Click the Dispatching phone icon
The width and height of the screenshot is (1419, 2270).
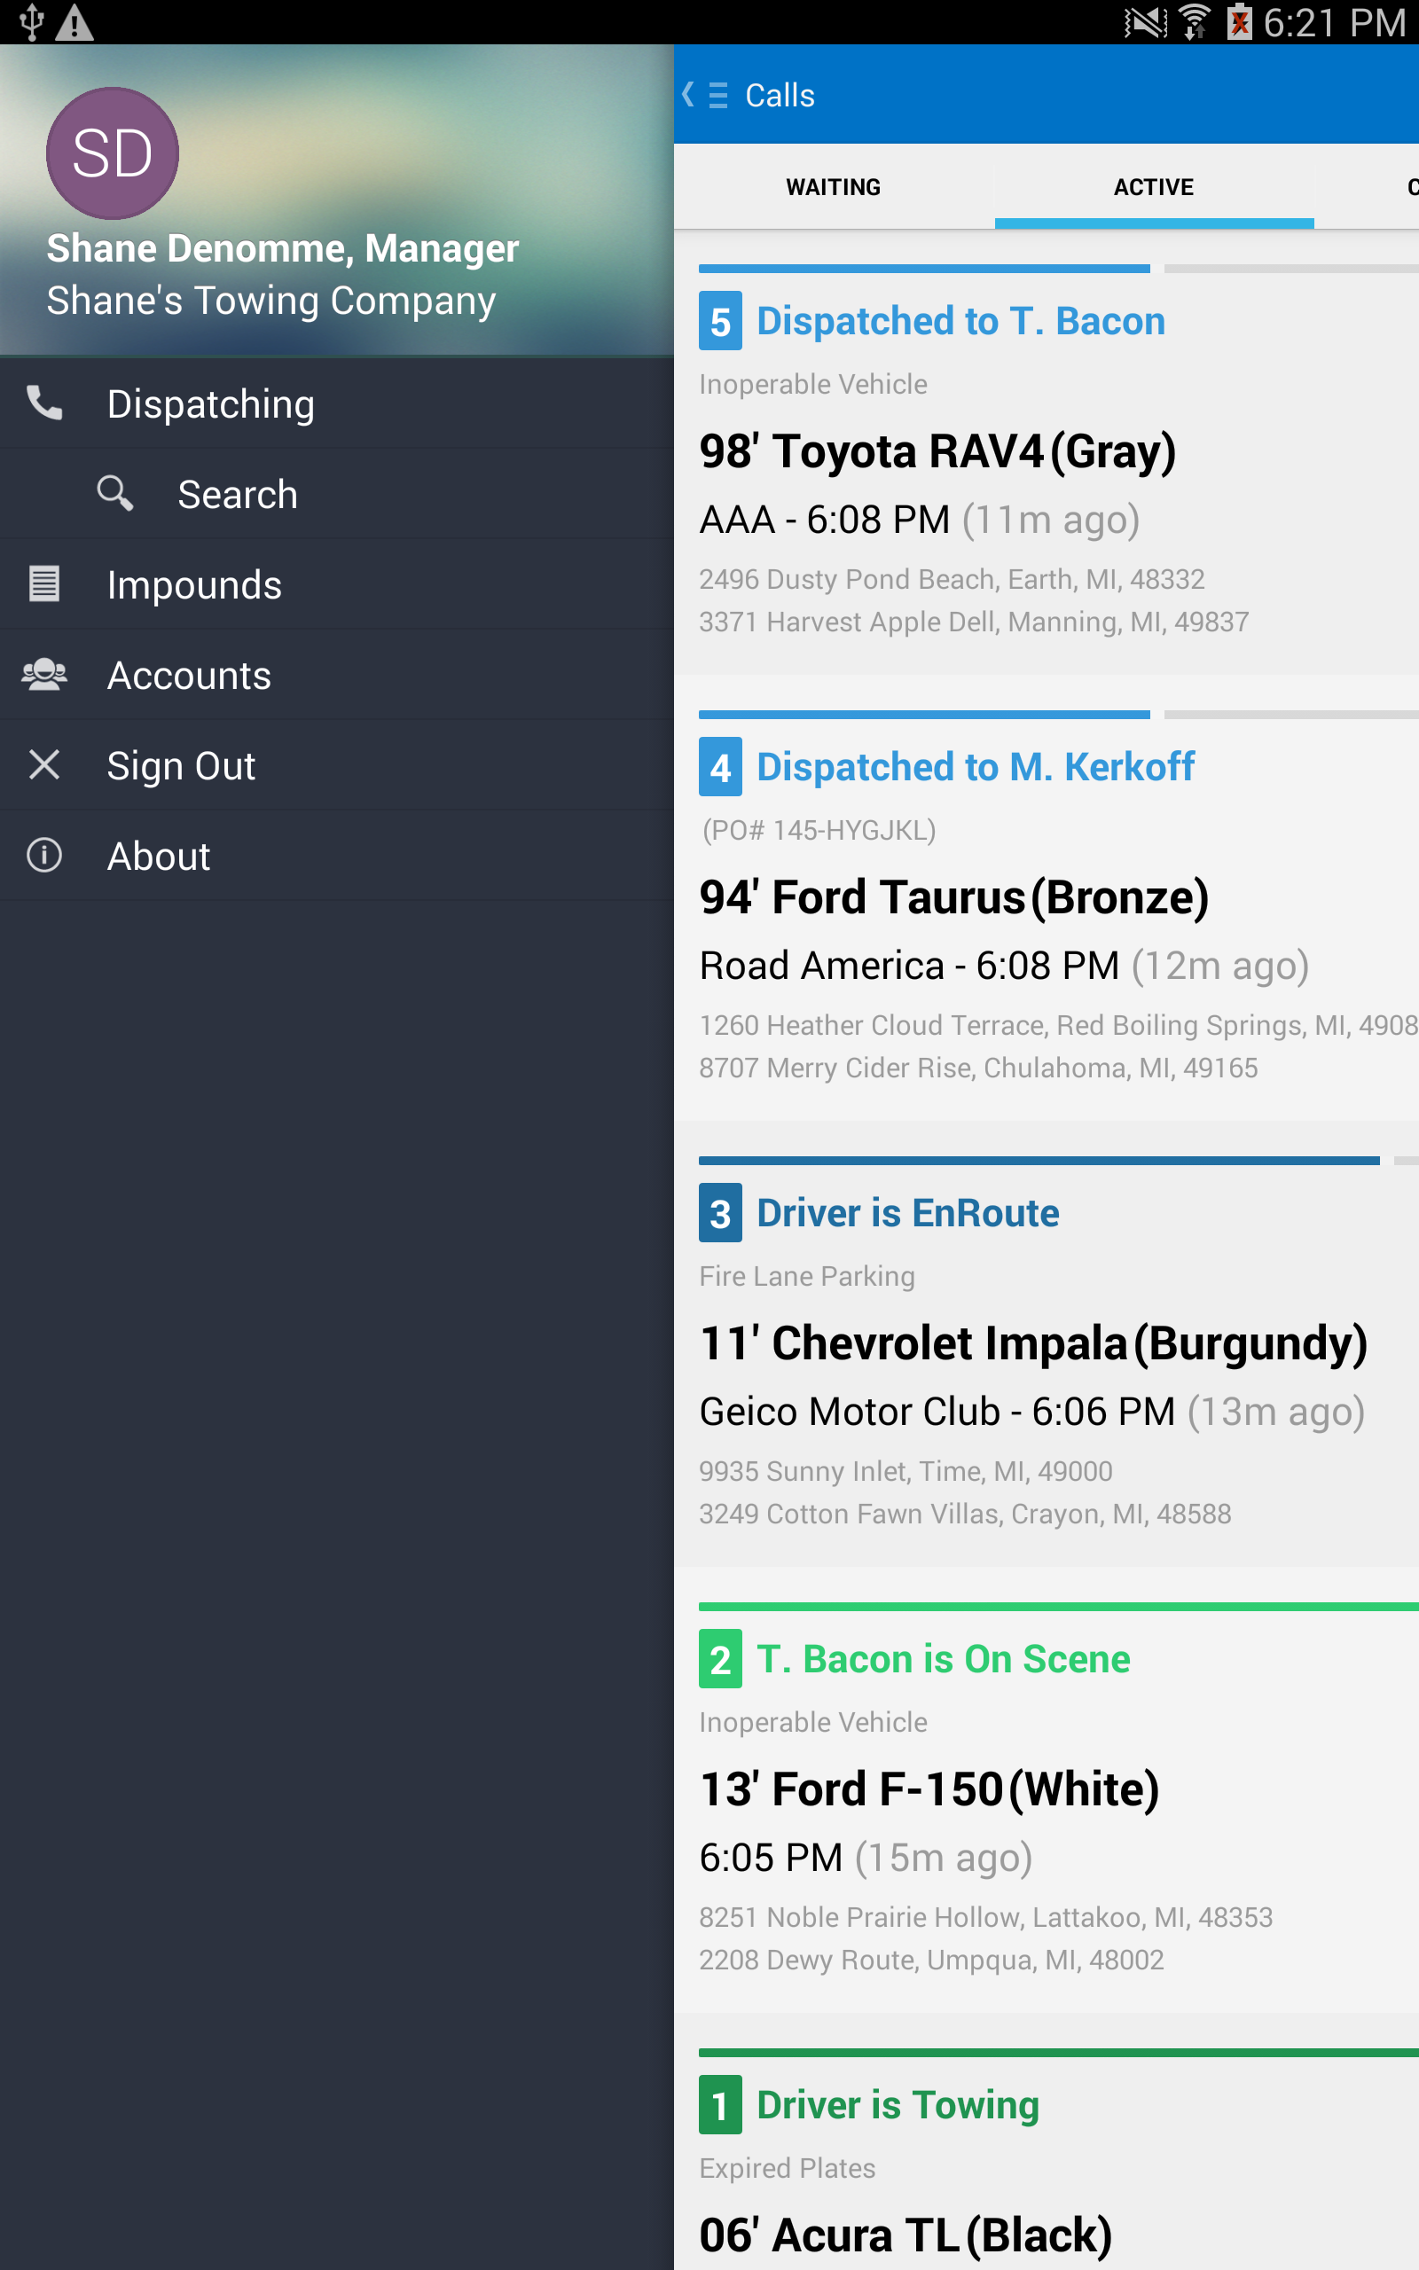[x=44, y=403]
